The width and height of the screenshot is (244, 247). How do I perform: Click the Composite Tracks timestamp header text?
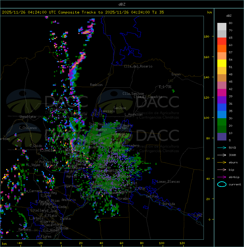(x=83, y=12)
